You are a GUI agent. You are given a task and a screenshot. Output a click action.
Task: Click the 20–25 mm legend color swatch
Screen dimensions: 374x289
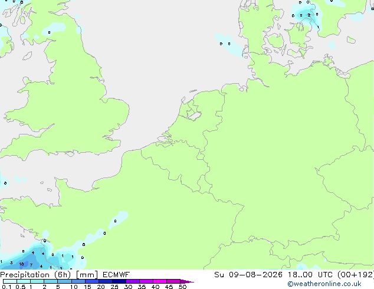106,281
